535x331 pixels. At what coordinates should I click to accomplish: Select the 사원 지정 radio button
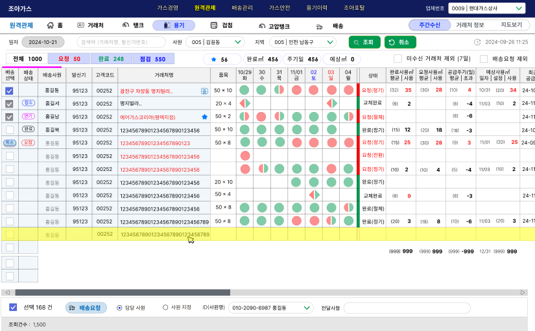click(165, 308)
